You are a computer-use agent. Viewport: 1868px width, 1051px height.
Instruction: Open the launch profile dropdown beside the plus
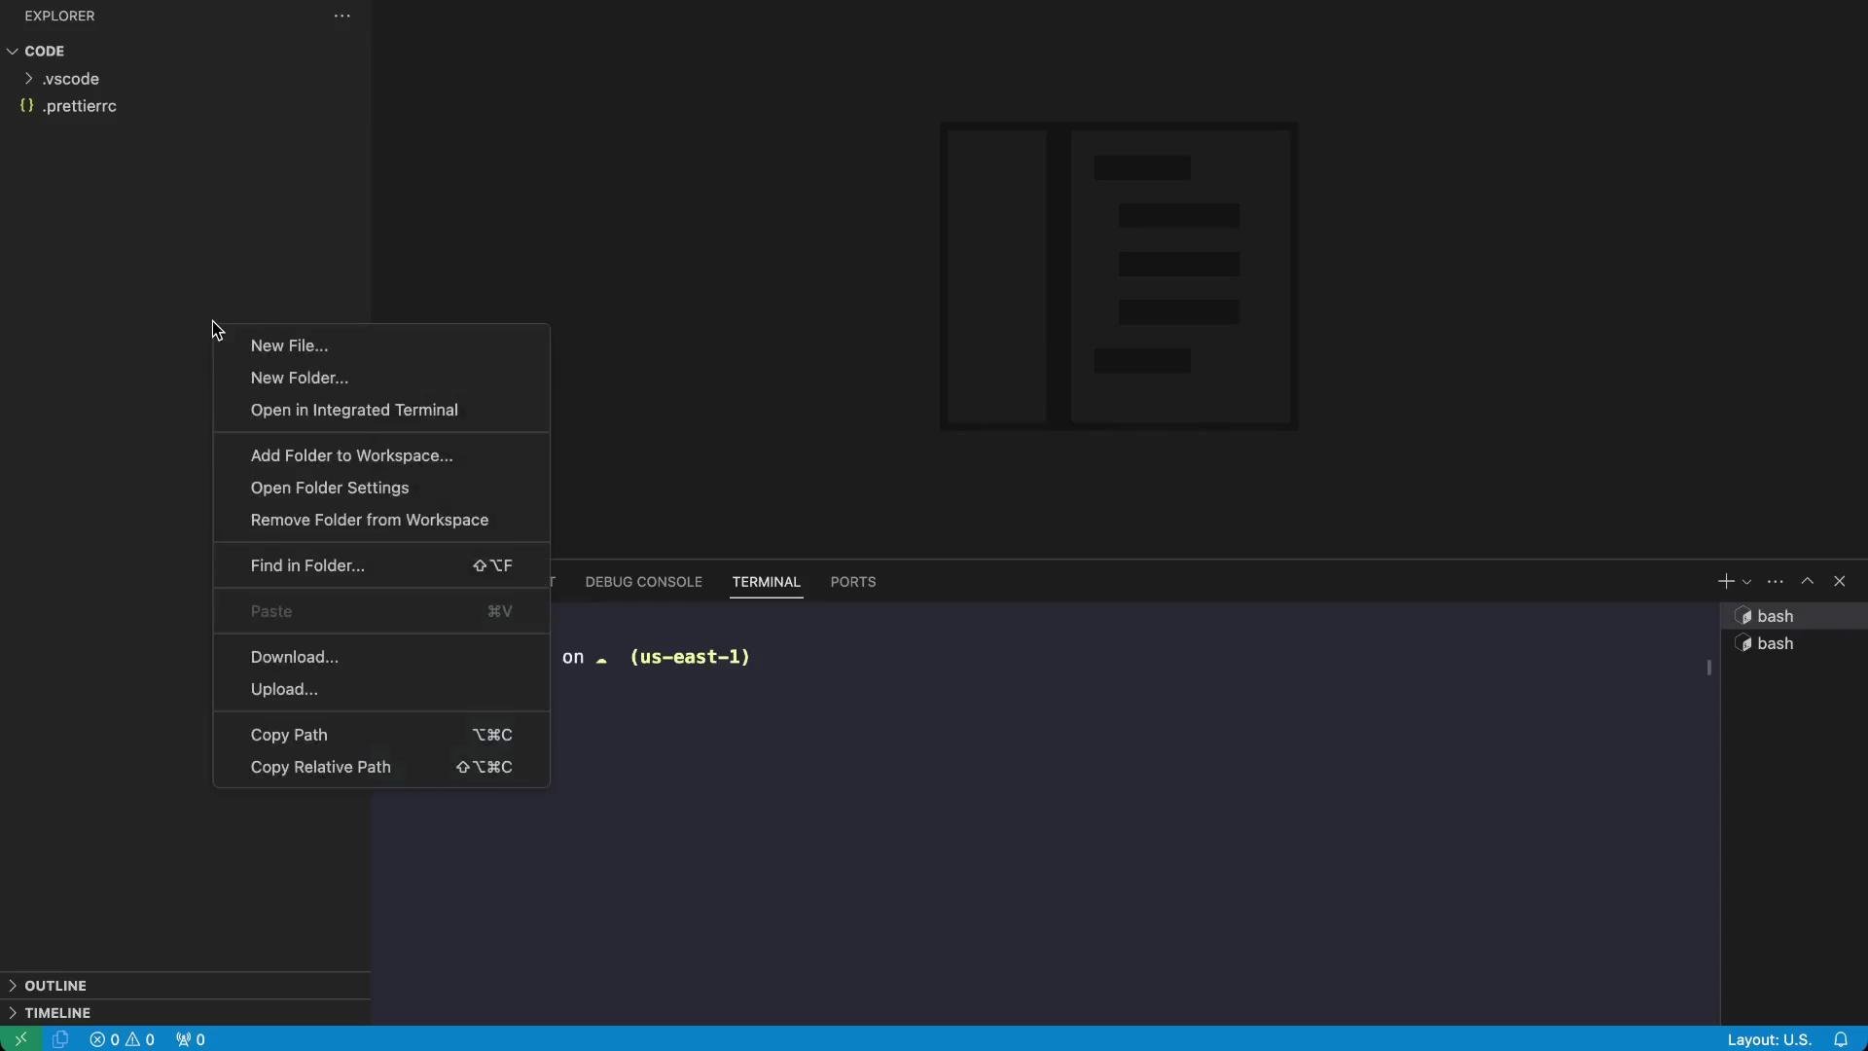point(1747,582)
